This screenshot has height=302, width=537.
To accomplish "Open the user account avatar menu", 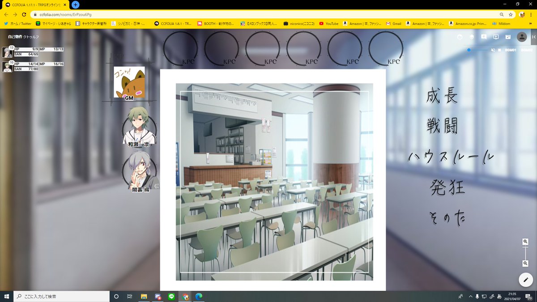I will coord(521,37).
